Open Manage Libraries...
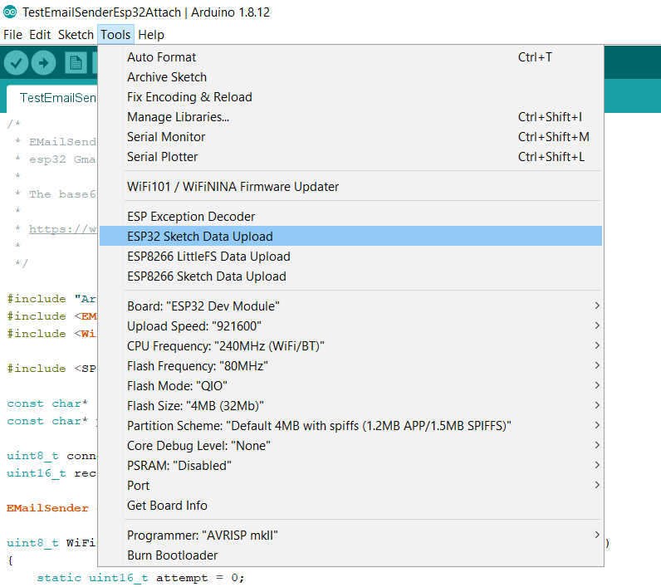 (350, 117)
